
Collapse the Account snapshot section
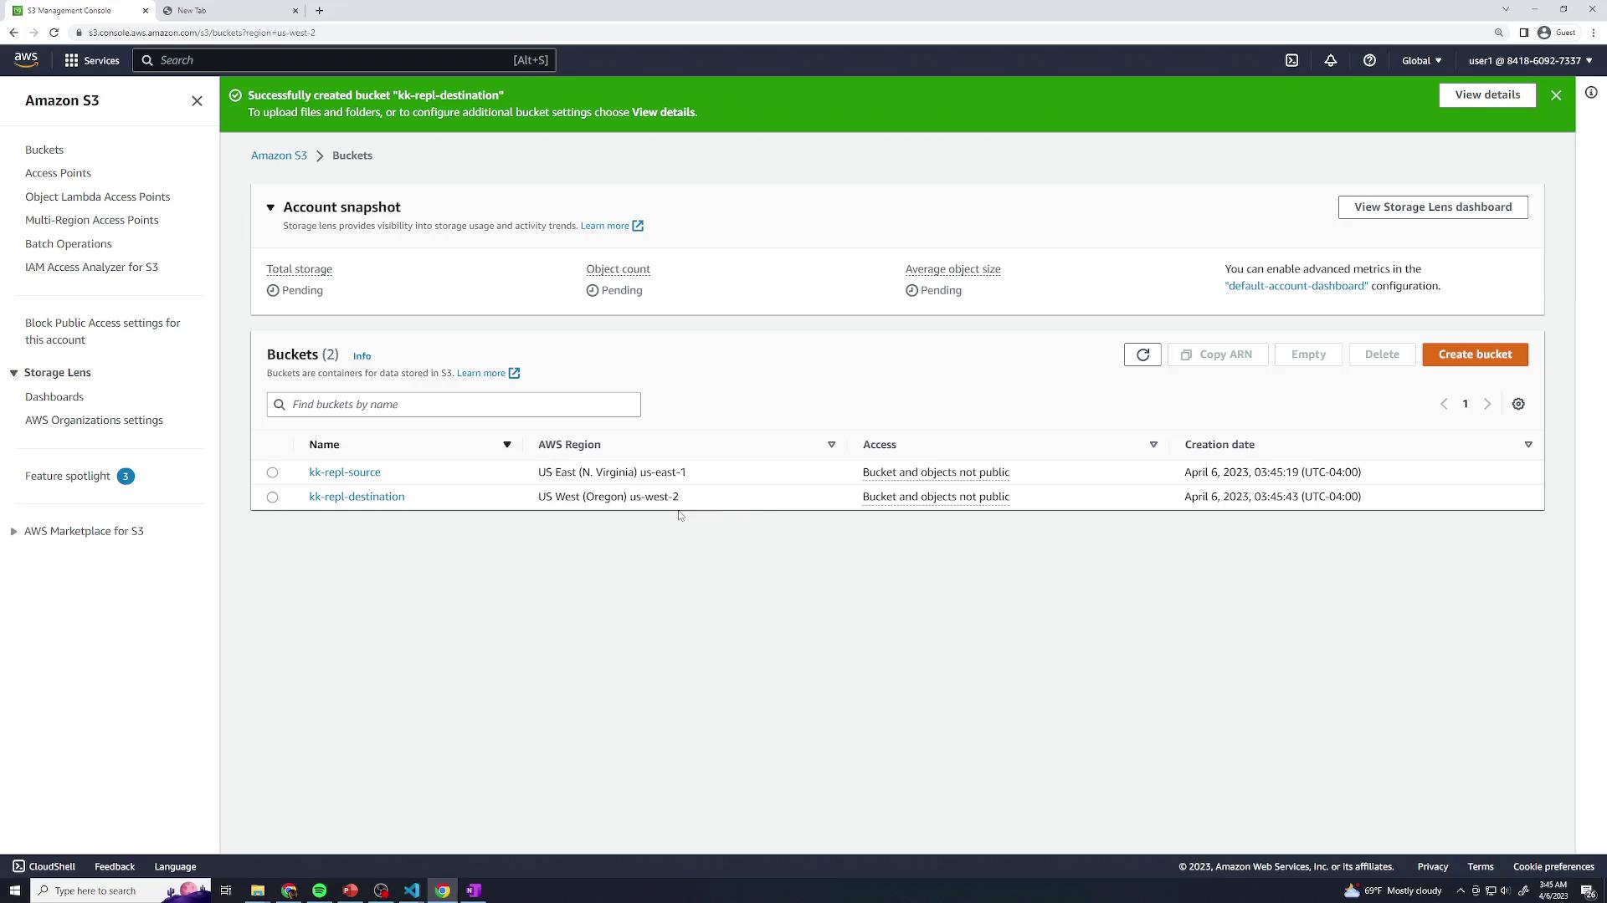pos(270,207)
